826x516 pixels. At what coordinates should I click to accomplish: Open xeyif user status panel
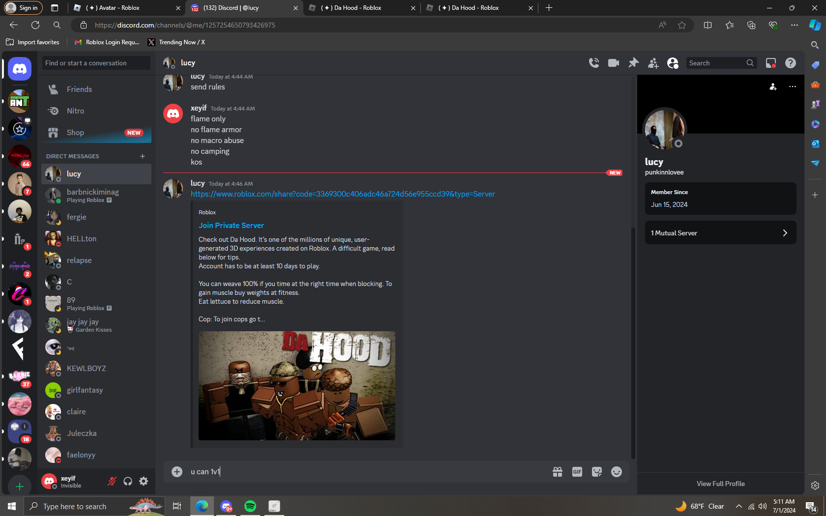pos(73,482)
